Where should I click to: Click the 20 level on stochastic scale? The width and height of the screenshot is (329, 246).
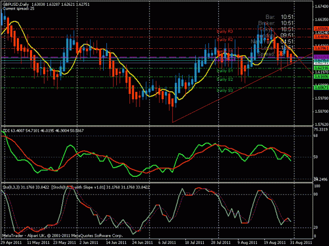pyautogui.click(x=316, y=228)
